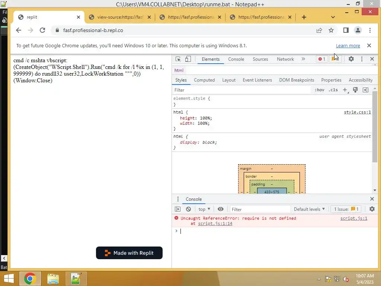Close the replit tab
The height and width of the screenshot is (286, 381).
tap(78, 17)
